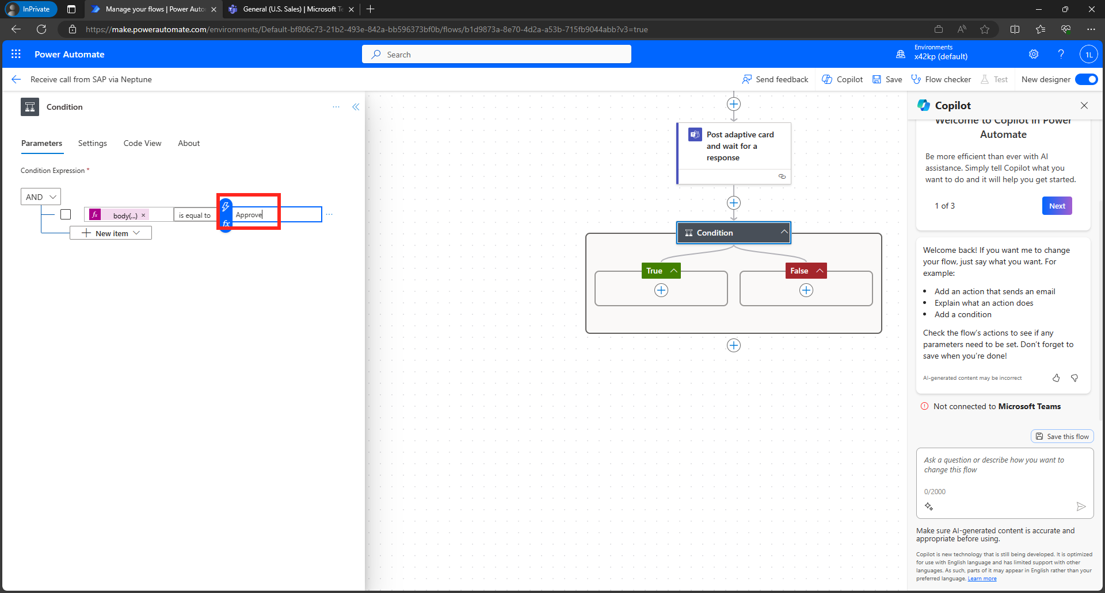The image size is (1105, 593).
Task: Open Power Automate settings gear
Action: 1034,54
